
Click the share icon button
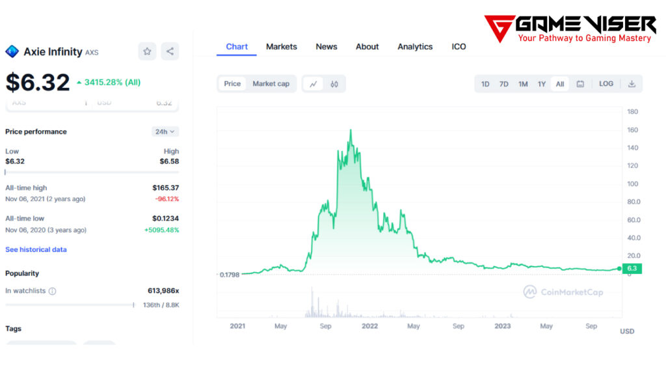tap(170, 51)
